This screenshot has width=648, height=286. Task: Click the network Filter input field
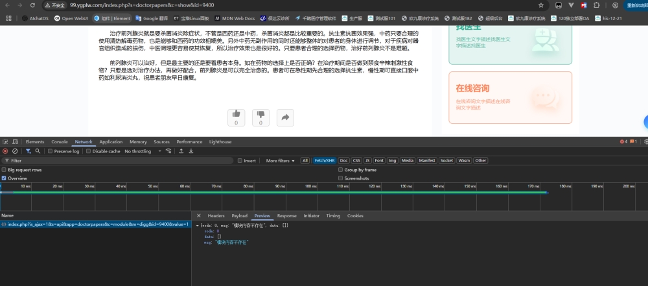click(118, 161)
